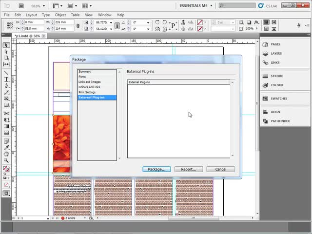Click the Cancel button in Package dialog
The width and height of the screenshot is (312, 234).
pyautogui.click(x=221, y=169)
